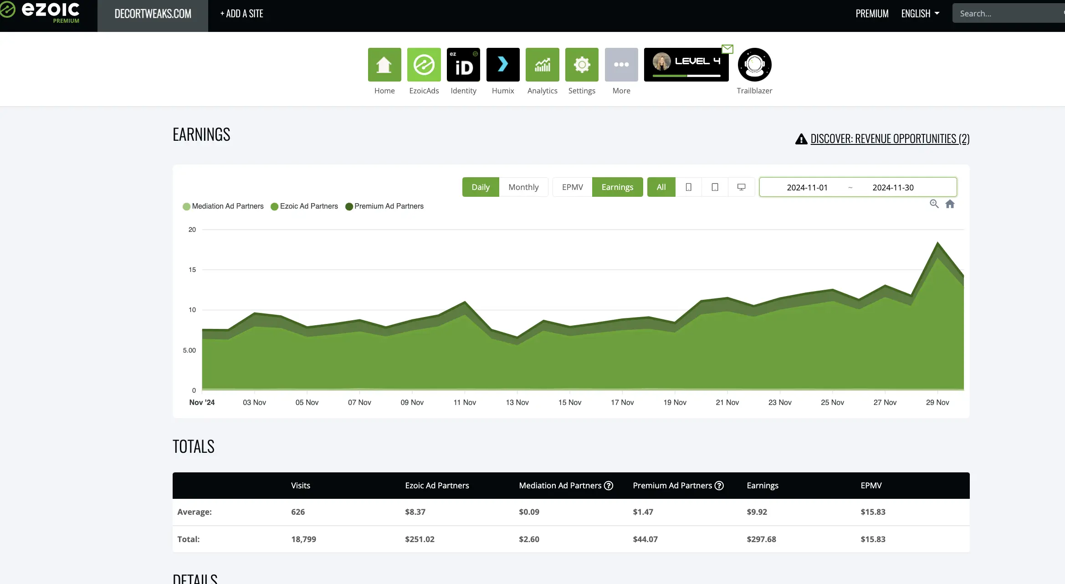
Task: Click average visits 626
Action: [298, 512]
